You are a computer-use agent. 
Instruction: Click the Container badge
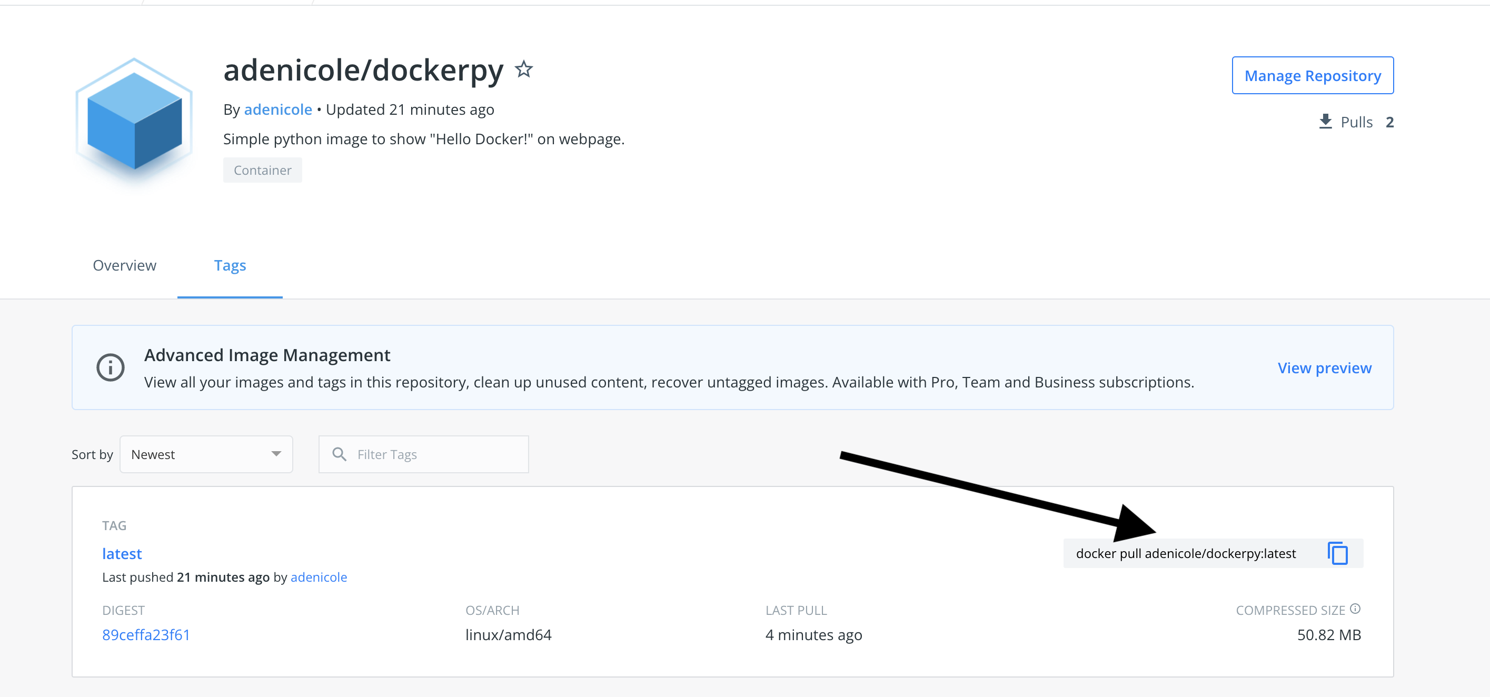point(262,170)
